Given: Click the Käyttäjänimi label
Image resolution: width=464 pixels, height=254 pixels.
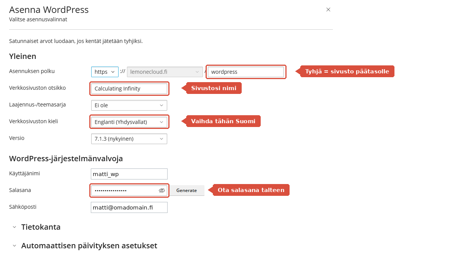Looking at the screenshot, I should (25, 173).
